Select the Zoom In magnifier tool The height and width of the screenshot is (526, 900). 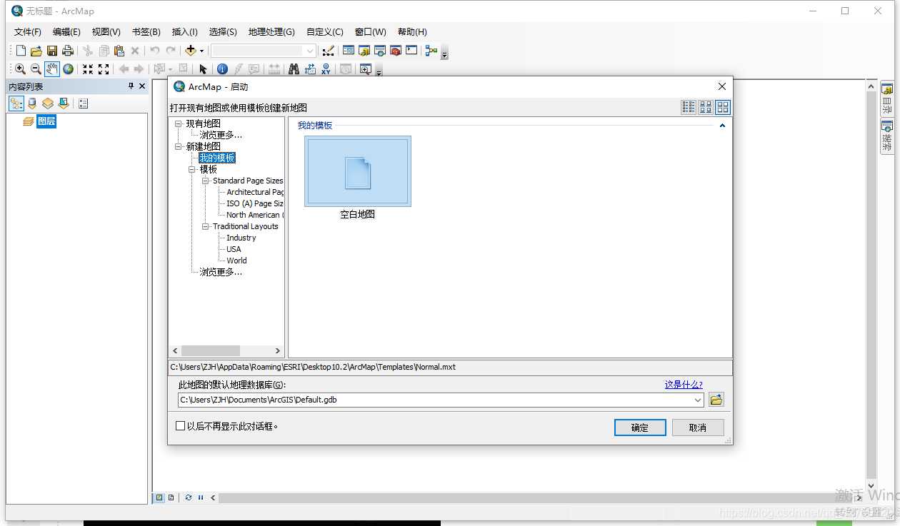pyautogui.click(x=20, y=69)
